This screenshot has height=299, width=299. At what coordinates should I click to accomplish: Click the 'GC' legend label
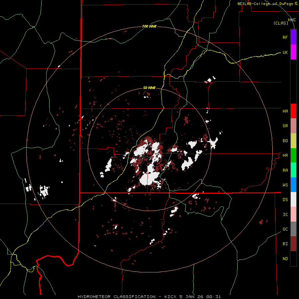285,229
